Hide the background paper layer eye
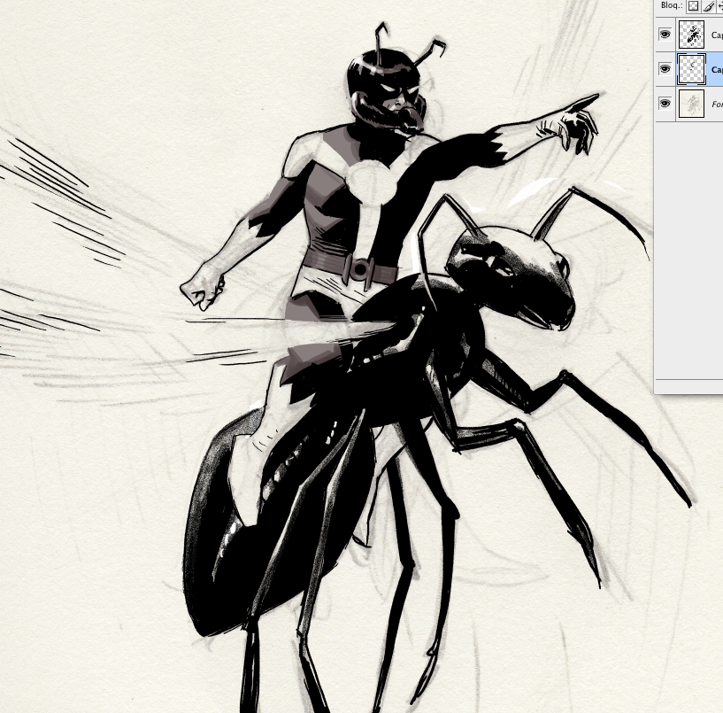This screenshot has height=713, width=723. click(665, 104)
